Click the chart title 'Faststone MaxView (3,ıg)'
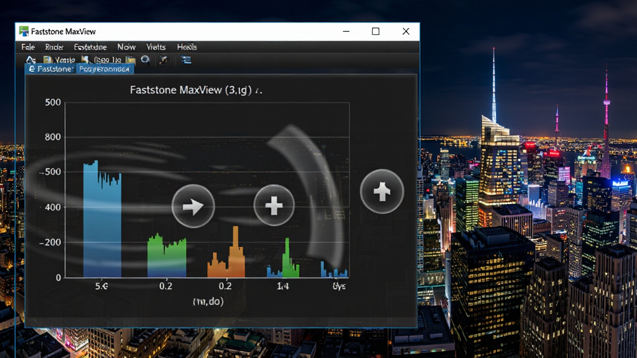The height and width of the screenshot is (358, 637). click(190, 90)
